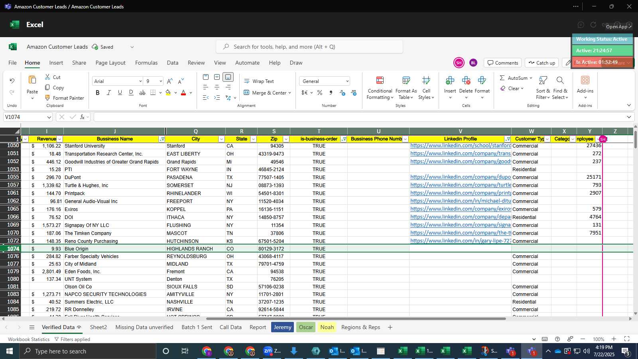Toggle top vertical alignment
Image resolution: width=638 pixels, height=359 pixels.
[206, 77]
